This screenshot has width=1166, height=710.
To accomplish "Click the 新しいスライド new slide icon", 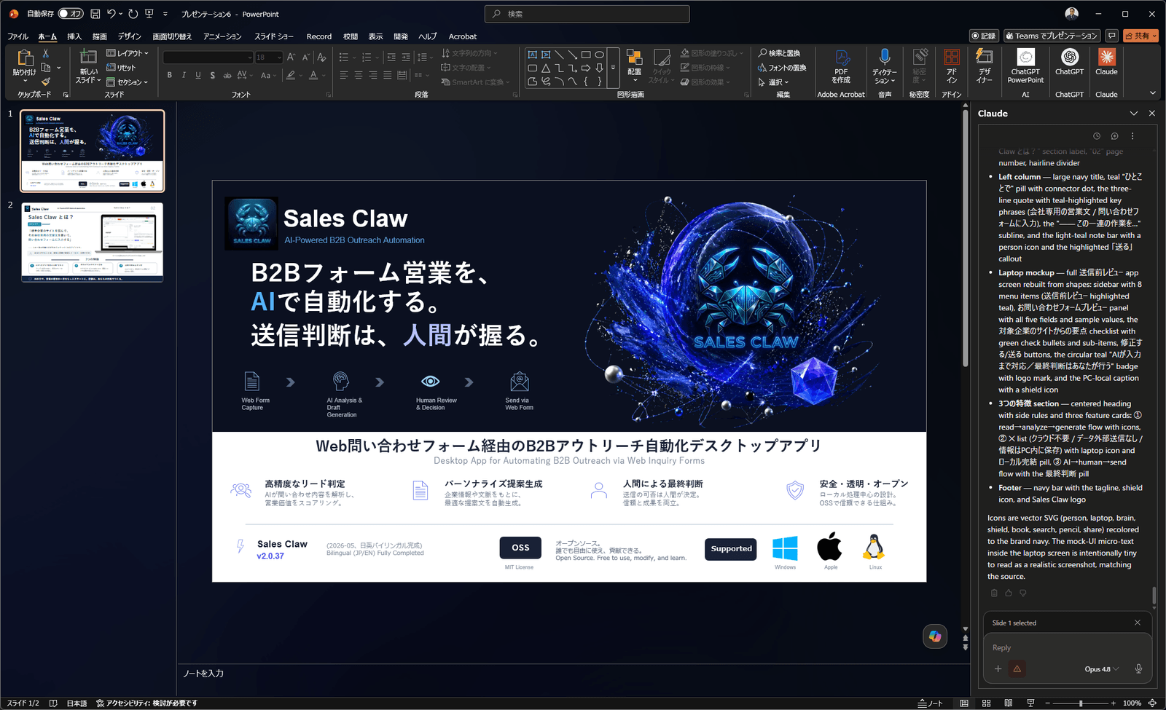I will [x=88, y=57].
